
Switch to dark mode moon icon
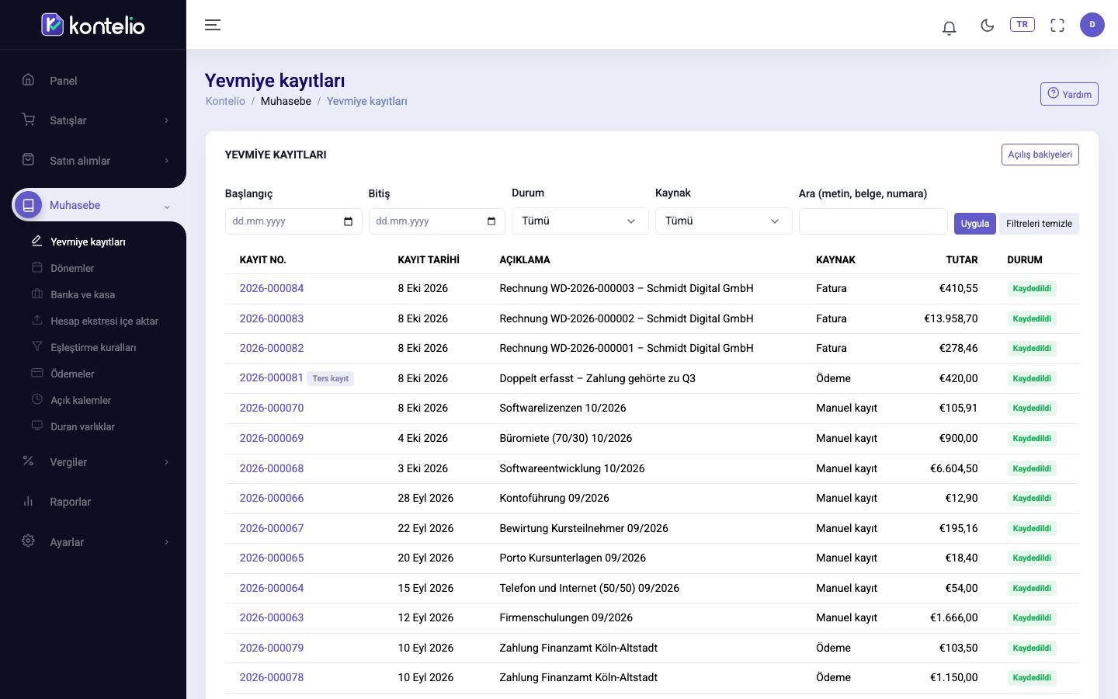pos(988,25)
